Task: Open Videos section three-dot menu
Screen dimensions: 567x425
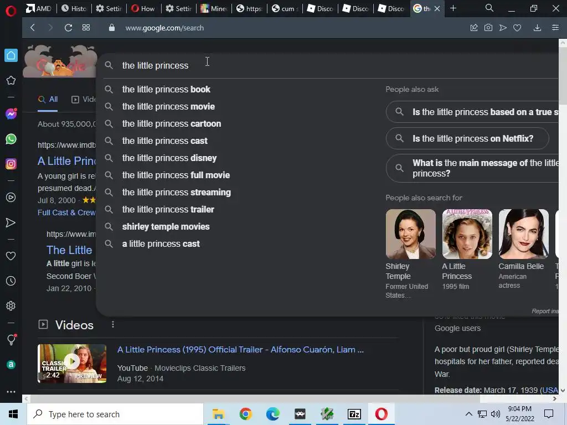Action: (x=113, y=324)
